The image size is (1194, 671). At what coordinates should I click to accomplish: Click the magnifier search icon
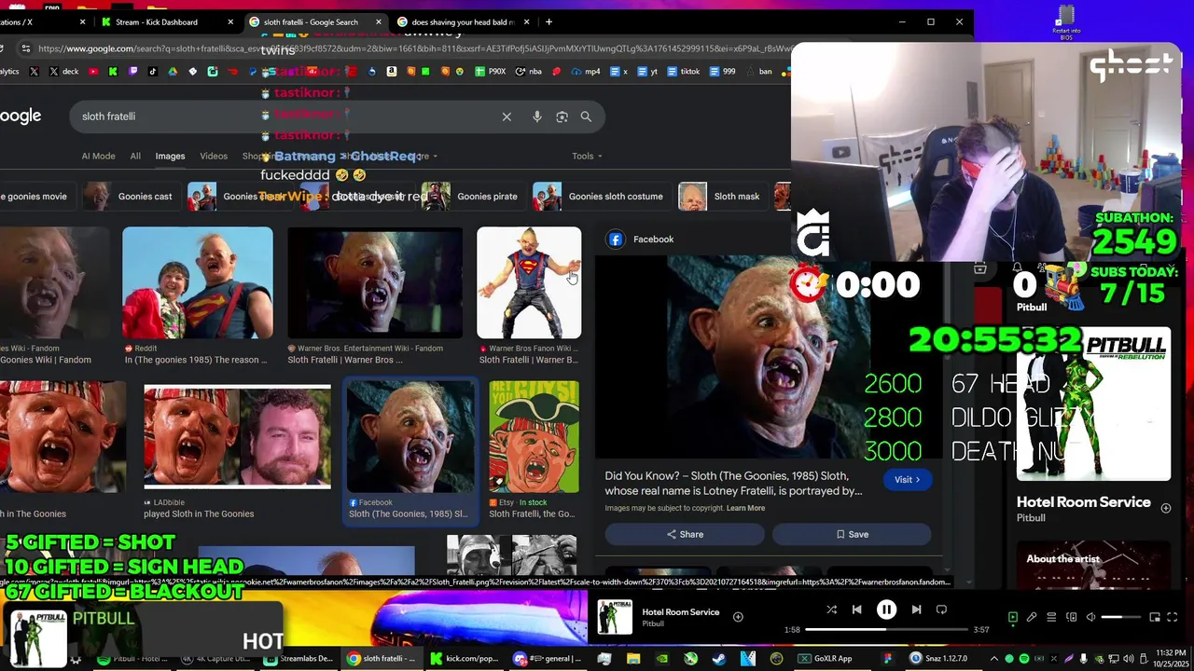tap(586, 116)
